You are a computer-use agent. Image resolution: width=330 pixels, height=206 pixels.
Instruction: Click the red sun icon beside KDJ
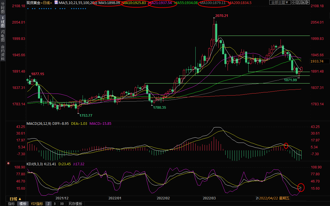point(9,164)
